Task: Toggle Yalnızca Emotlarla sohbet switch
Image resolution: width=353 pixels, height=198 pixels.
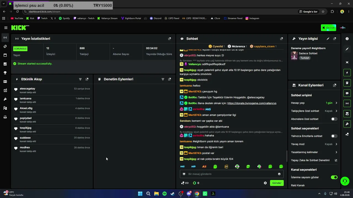Action: tap(334, 136)
